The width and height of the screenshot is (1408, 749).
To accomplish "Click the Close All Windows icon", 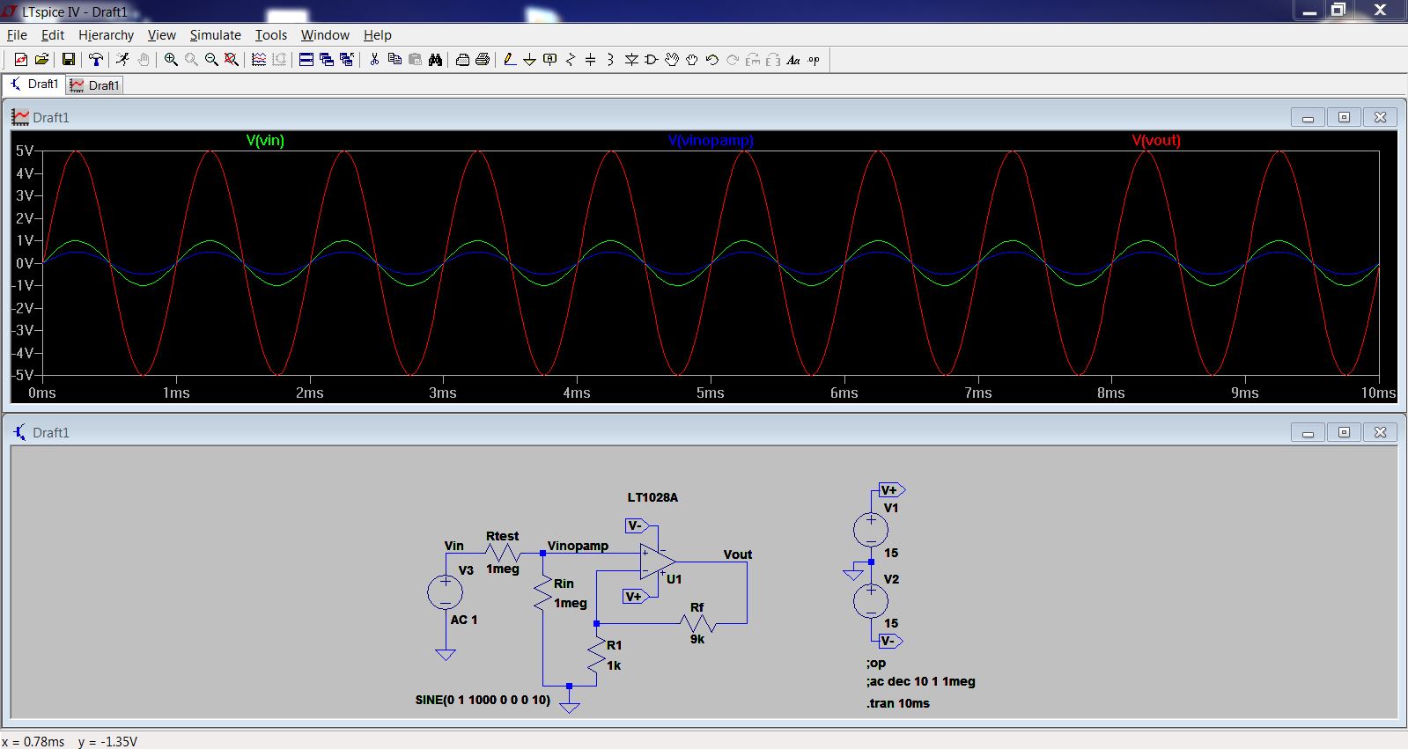I will [x=347, y=60].
